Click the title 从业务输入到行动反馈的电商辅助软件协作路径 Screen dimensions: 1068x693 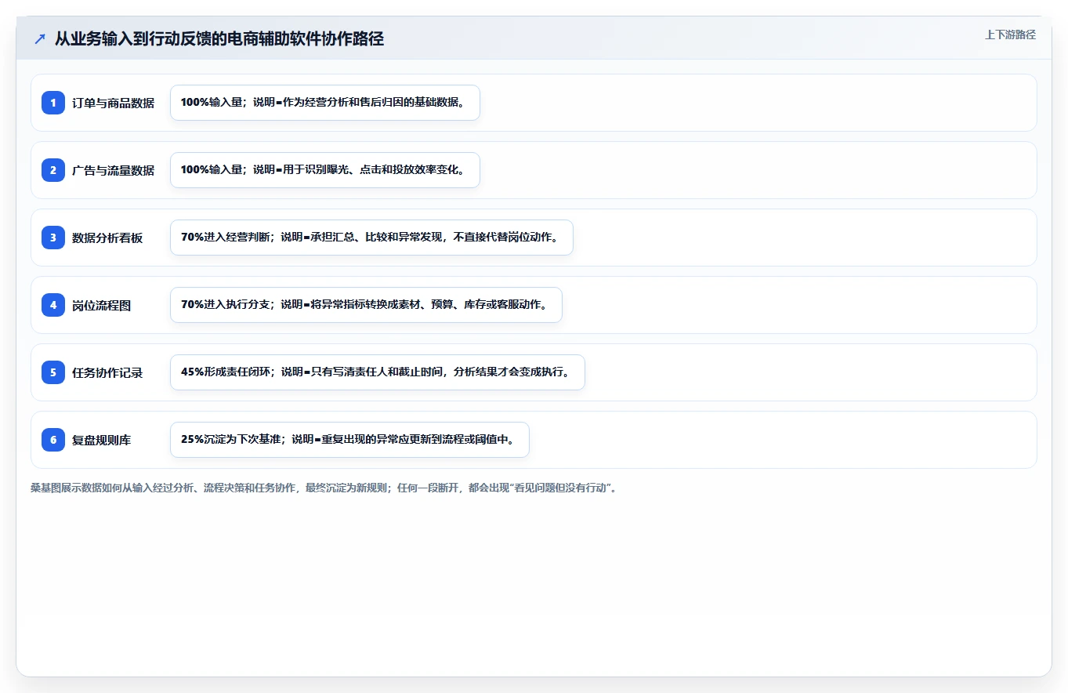pyautogui.click(x=219, y=39)
